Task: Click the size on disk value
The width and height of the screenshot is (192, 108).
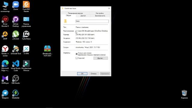Action: (85, 38)
